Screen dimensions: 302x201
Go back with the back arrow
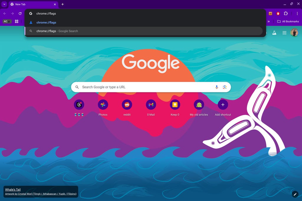click(x=5, y=14)
